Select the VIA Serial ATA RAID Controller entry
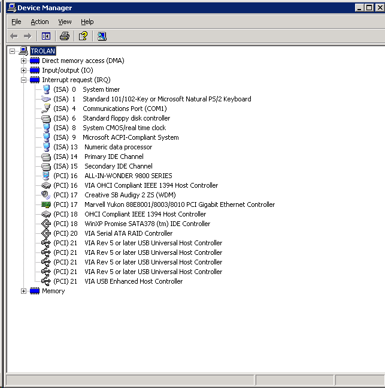This screenshot has height=388, width=385. click(128, 233)
